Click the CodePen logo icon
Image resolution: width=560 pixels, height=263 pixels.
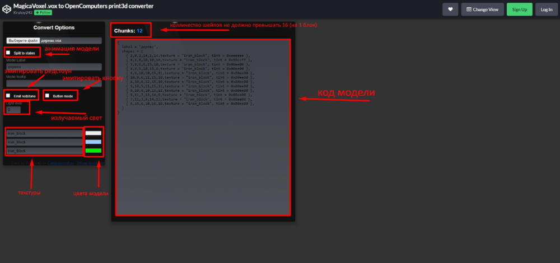(6, 8)
